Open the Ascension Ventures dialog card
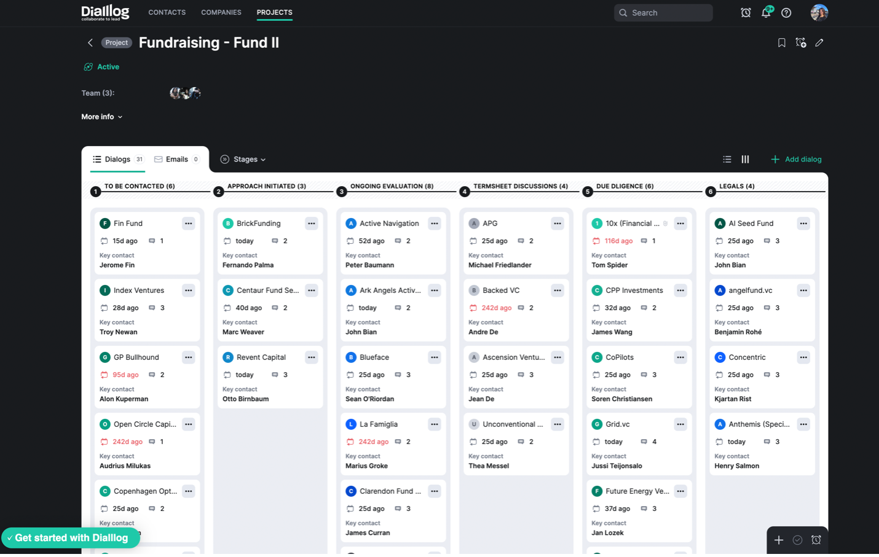This screenshot has width=879, height=557. coord(516,378)
